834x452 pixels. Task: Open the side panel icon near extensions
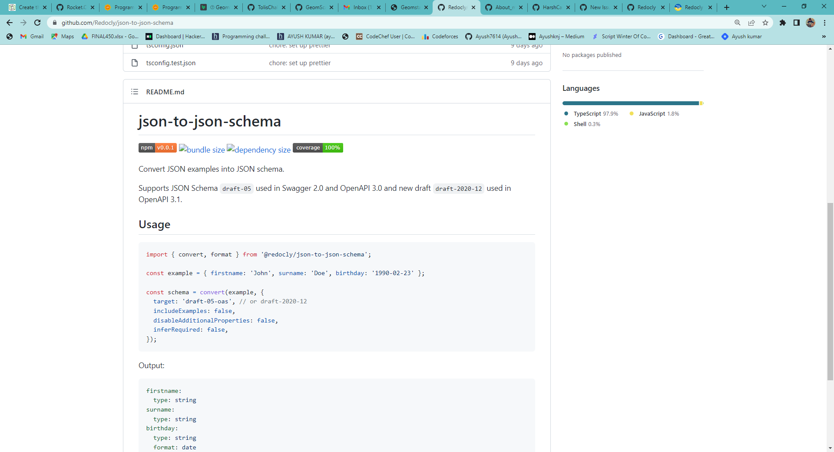coord(797,23)
